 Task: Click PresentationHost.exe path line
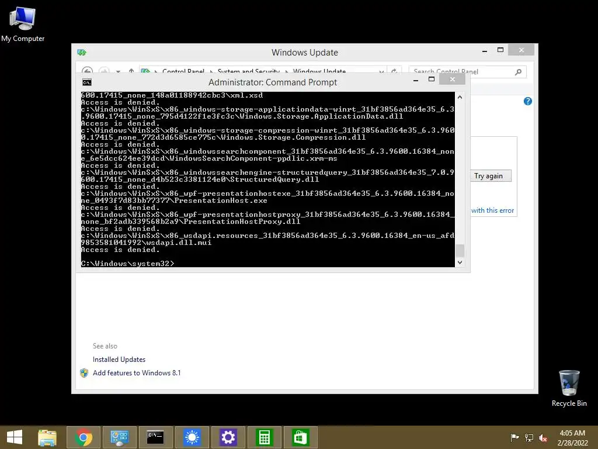(x=267, y=197)
